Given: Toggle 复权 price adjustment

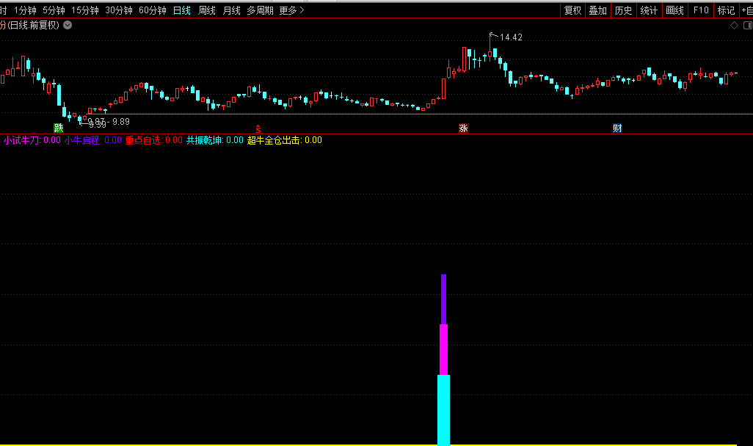Looking at the screenshot, I should [572, 10].
